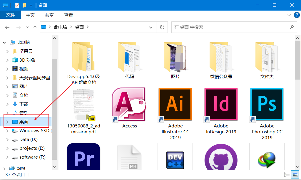Open the address bar history dropdown
Viewport: 301px width, 180px height.
151,27
